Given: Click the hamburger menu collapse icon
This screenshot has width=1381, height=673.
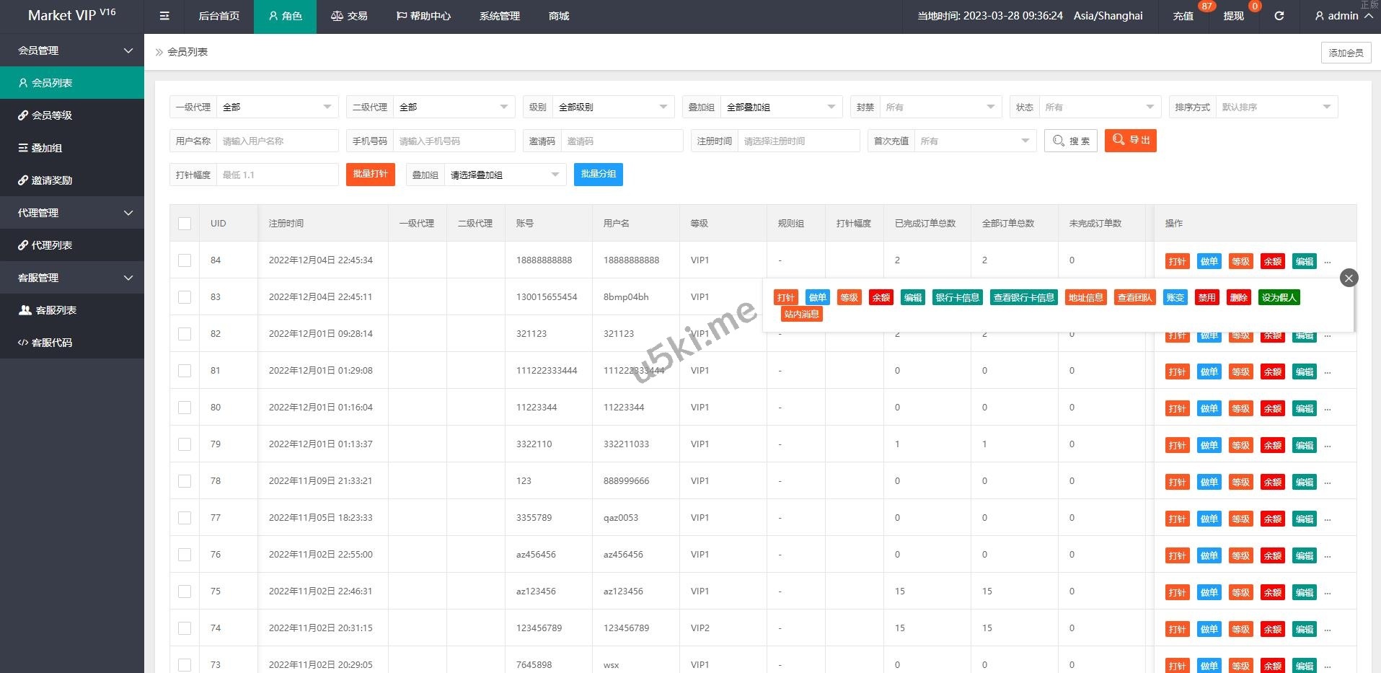Looking at the screenshot, I should pyautogui.click(x=164, y=16).
